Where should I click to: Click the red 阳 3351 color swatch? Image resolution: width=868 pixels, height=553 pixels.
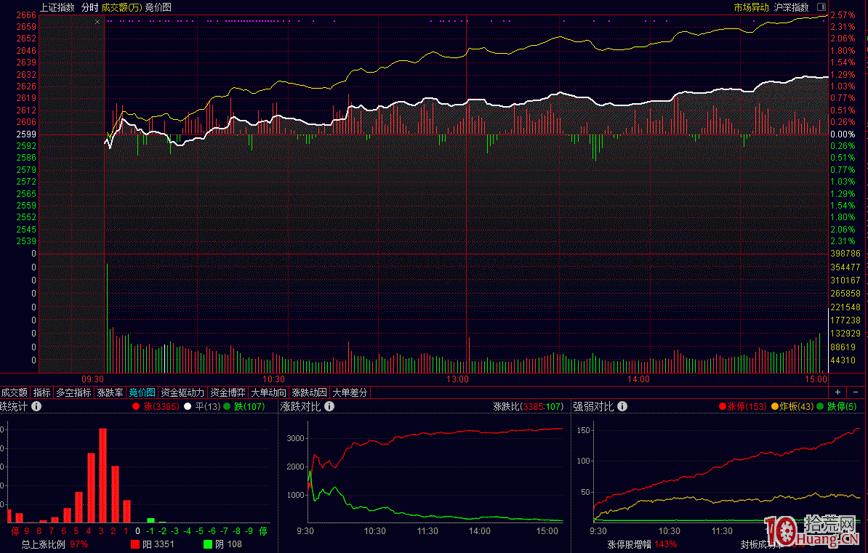[x=135, y=544]
